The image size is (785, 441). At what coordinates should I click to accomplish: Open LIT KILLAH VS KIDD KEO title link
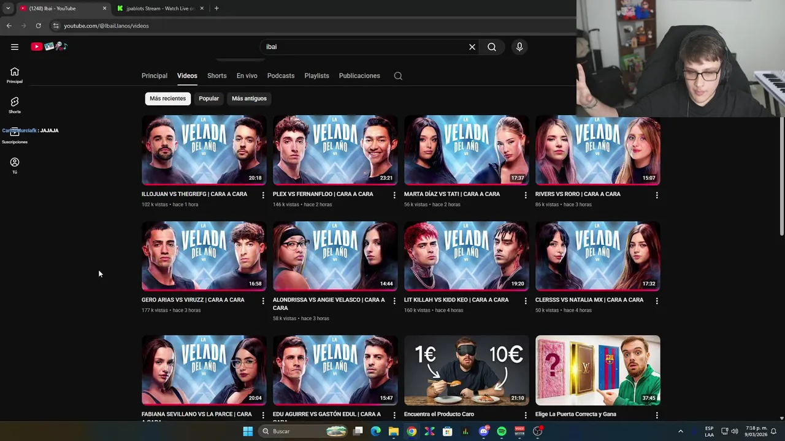pyautogui.click(x=456, y=300)
